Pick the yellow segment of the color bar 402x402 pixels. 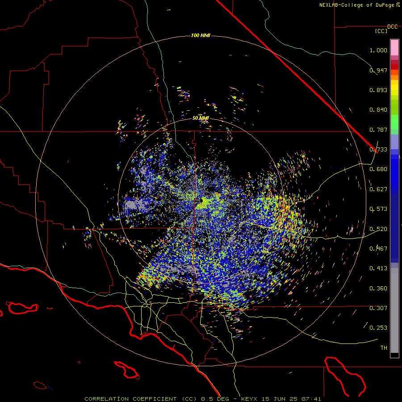(x=394, y=88)
